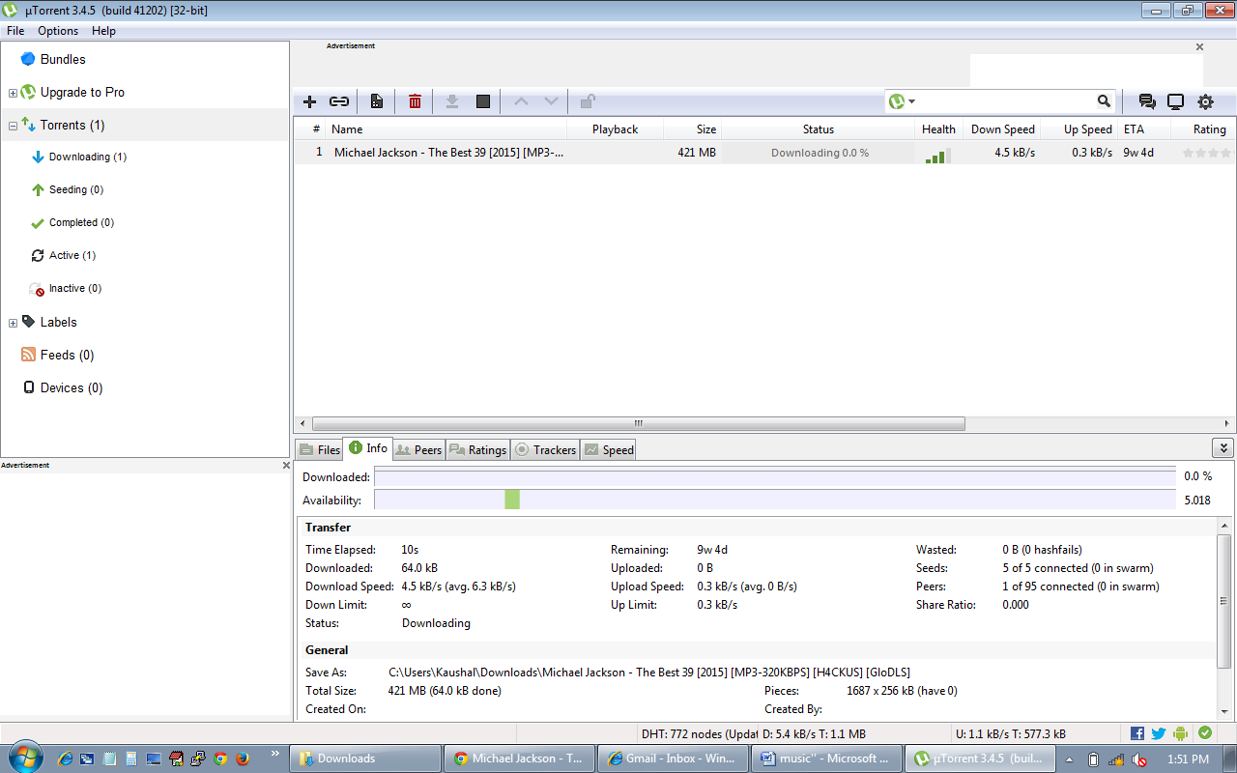This screenshot has width=1237, height=773.
Task: Click the Android icon in status bar
Action: pos(1180,733)
